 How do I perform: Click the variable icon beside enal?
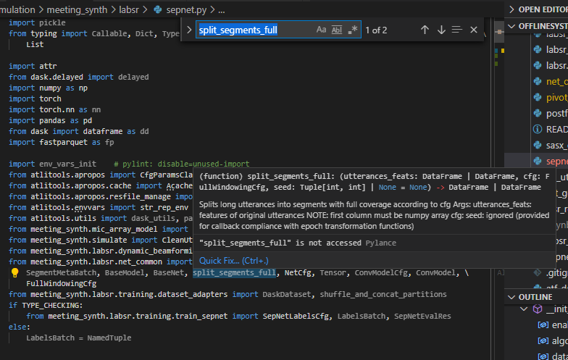click(543, 325)
